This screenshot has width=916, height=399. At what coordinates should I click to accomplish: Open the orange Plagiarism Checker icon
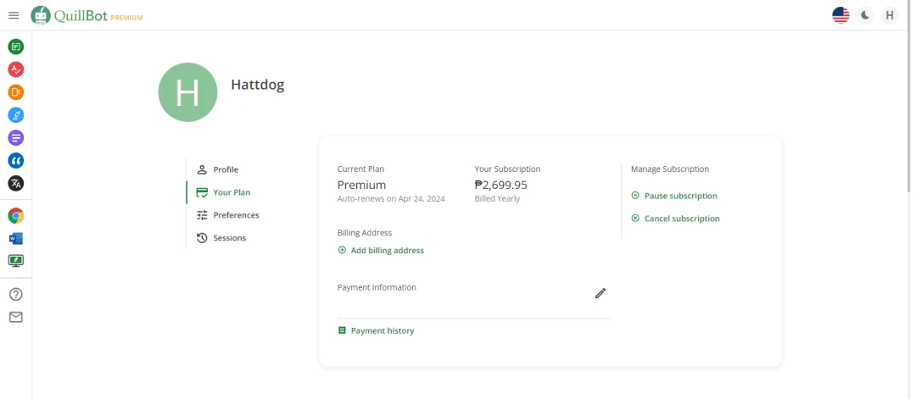(x=16, y=92)
